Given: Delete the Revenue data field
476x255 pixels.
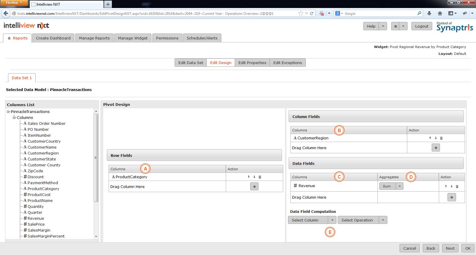Looking at the screenshot, I should click(x=457, y=187).
